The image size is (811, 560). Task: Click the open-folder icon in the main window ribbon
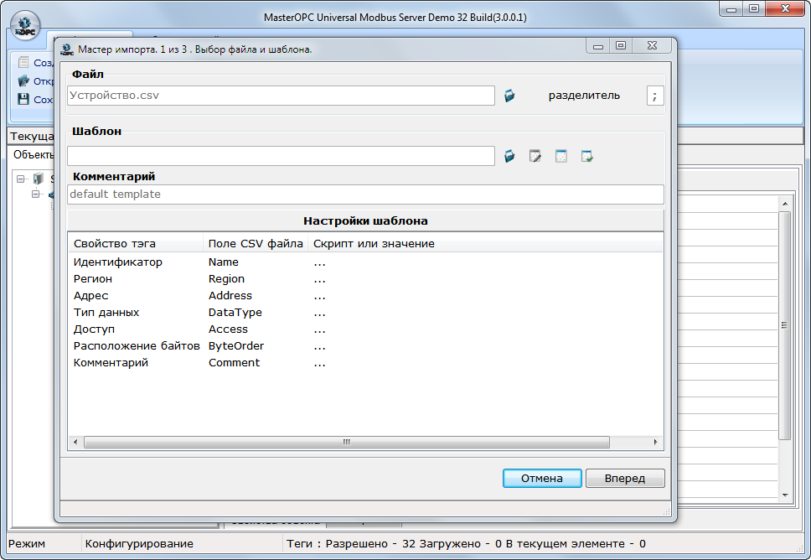click(x=23, y=80)
